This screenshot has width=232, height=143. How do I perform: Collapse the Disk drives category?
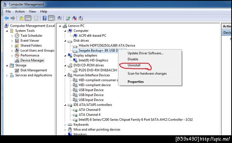point(65,41)
